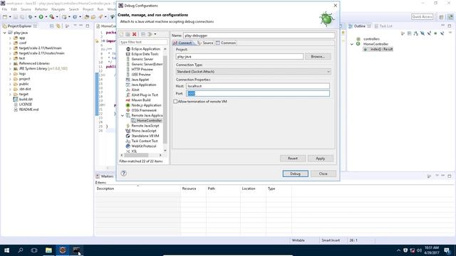Viewport: 456px width, 256px height.
Task: Click Link with Editor icon in Project Explorer
Action: click(58, 26)
